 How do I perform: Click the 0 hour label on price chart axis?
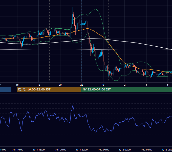[x=103, y=85]
